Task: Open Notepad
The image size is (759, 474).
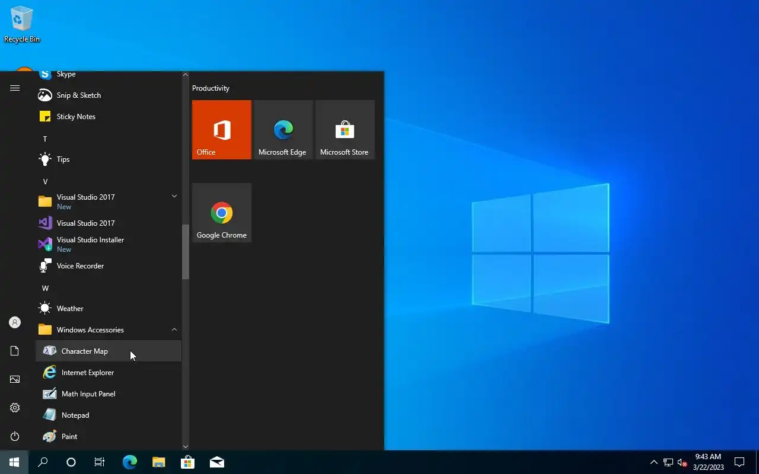Action: click(109, 415)
